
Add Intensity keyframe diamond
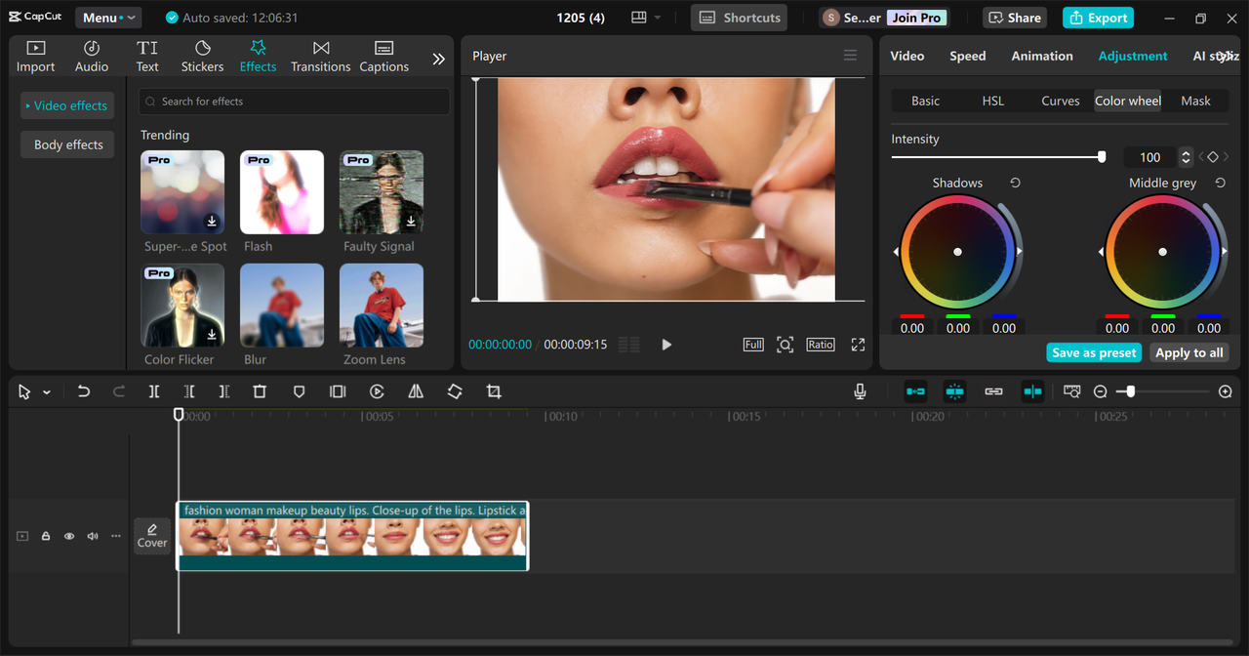[1213, 157]
